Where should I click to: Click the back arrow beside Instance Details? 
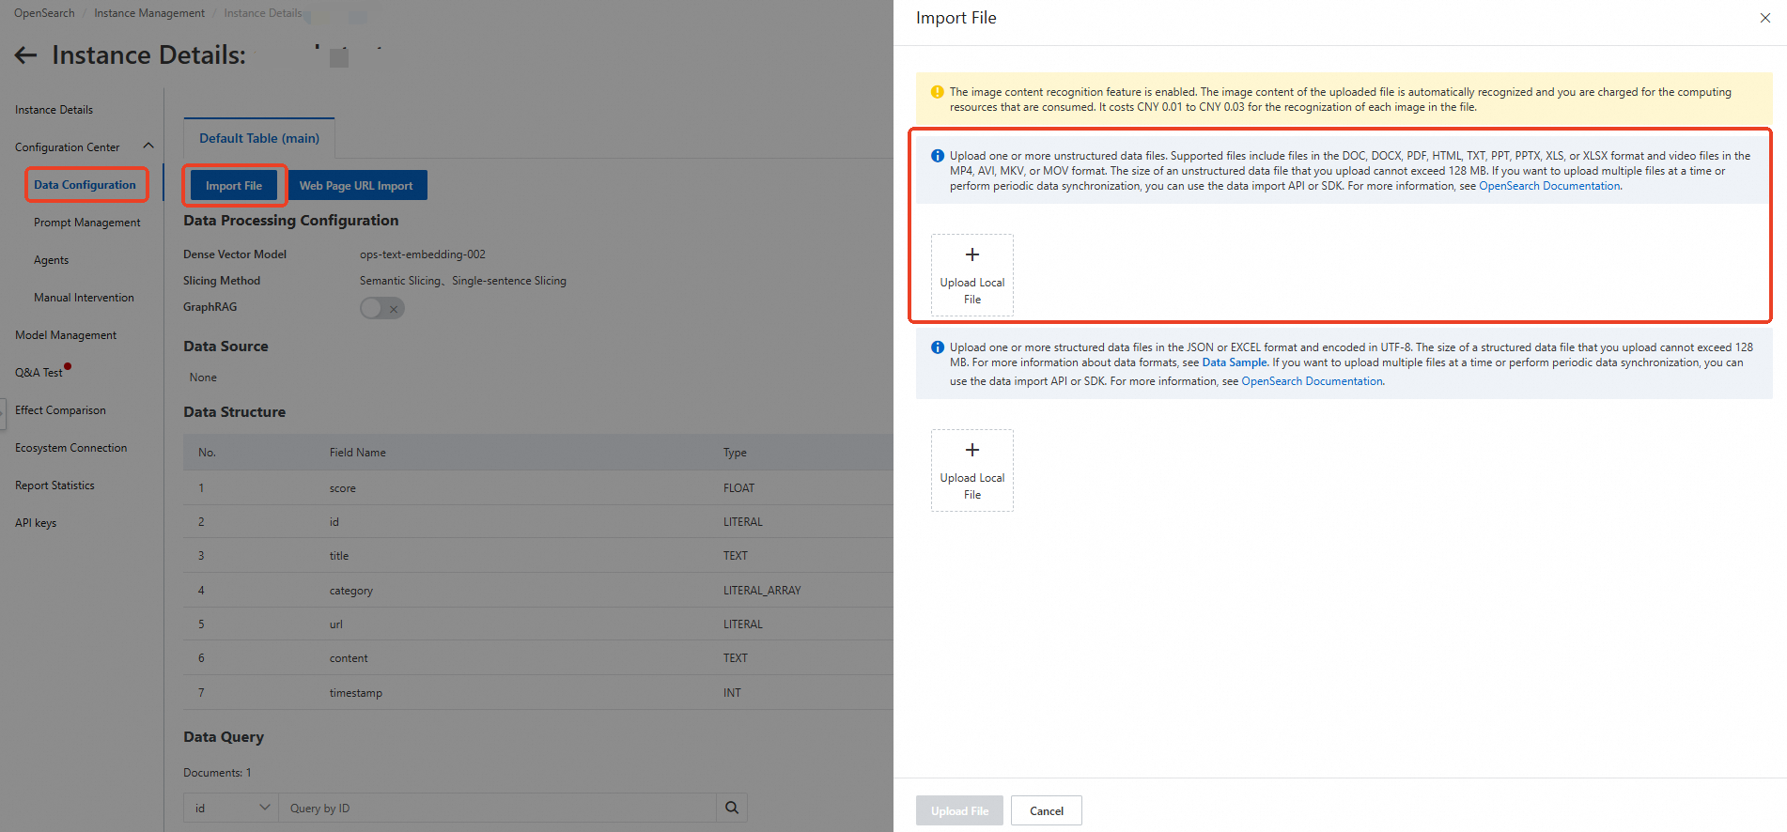point(26,55)
